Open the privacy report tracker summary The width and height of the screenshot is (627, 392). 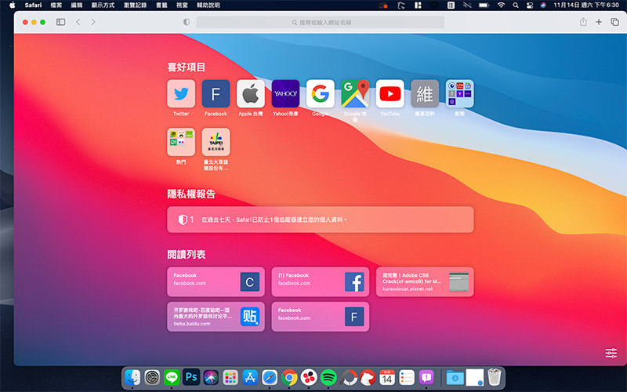[x=320, y=220]
